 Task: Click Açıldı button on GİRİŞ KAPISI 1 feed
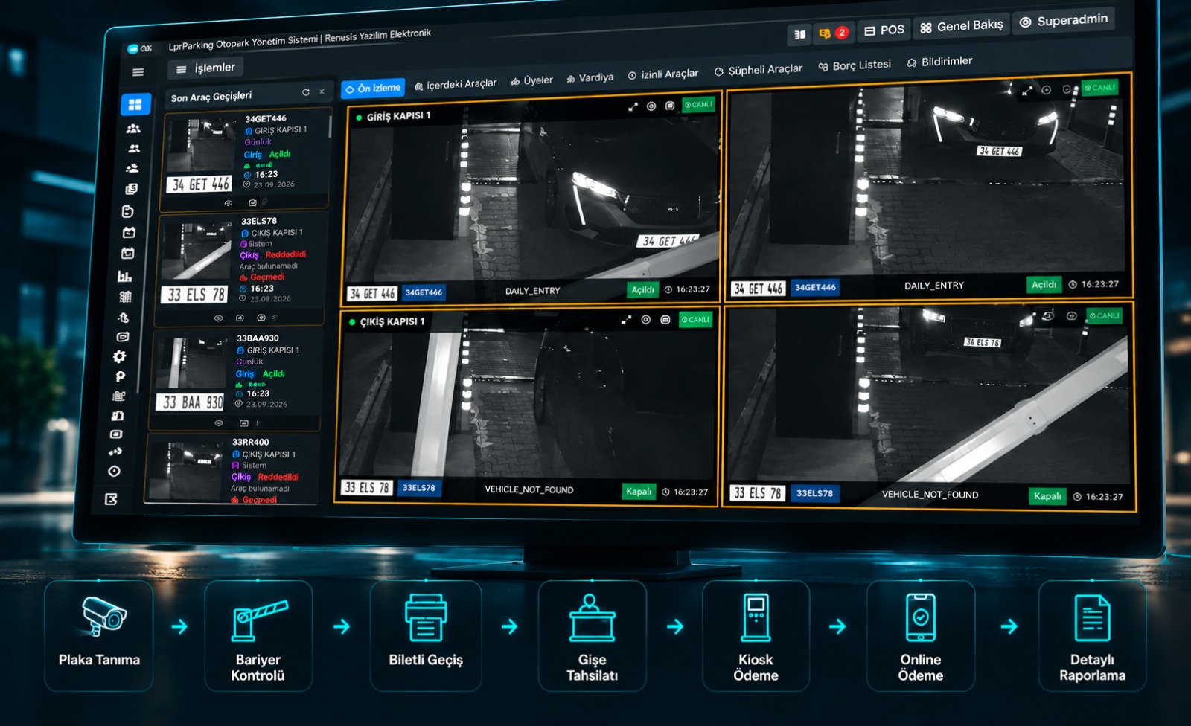[643, 289]
